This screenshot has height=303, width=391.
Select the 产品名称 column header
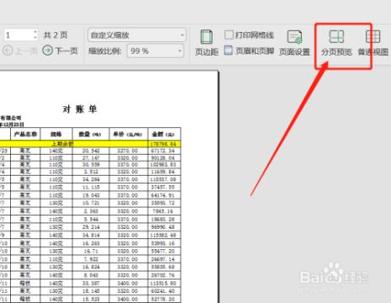pyautogui.click(x=25, y=134)
